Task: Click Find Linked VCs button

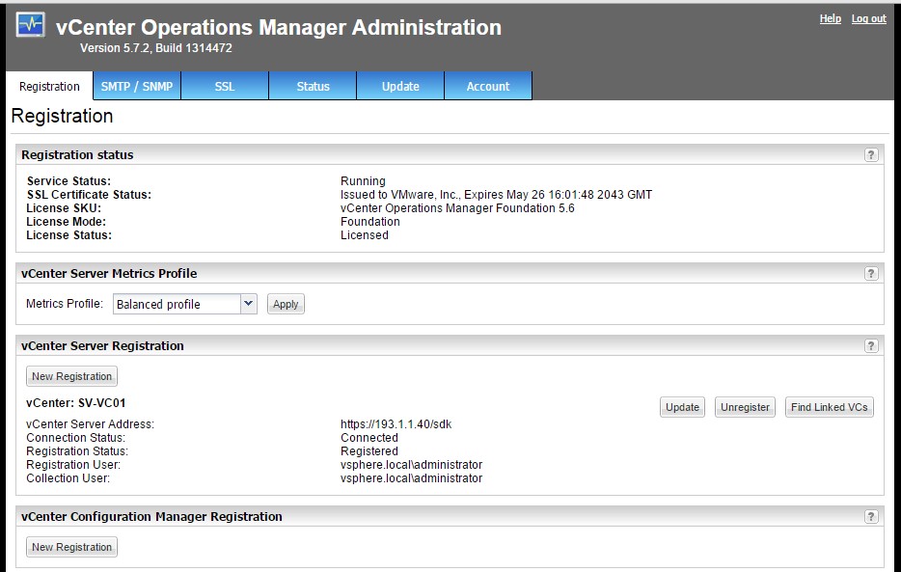Action: point(830,407)
